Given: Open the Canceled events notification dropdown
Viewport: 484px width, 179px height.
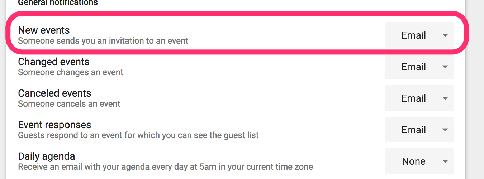Looking at the screenshot, I should (x=419, y=98).
